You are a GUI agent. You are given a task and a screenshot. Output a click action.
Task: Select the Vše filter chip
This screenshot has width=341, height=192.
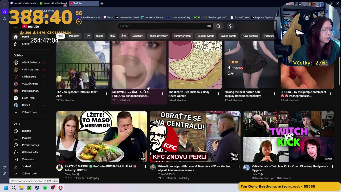pos(60,36)
